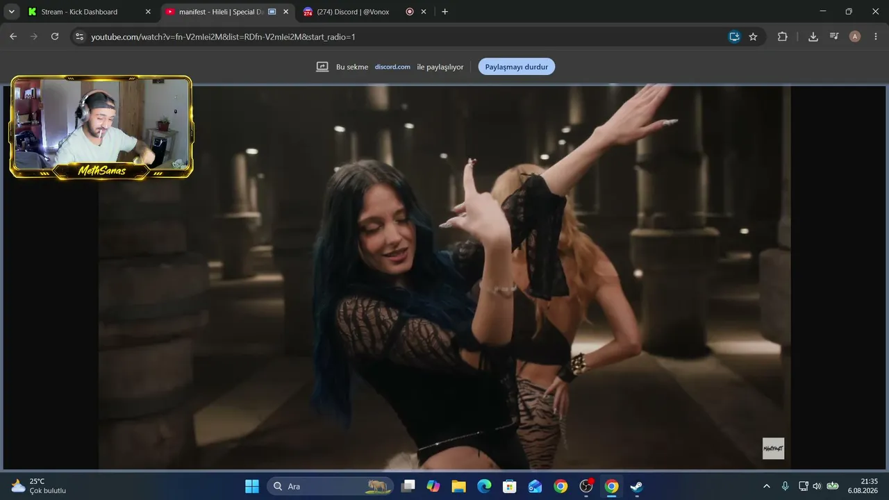Open the weather widget showing 25°C
This screenshot has height=500, width=889.
click(x=39, y=486)
